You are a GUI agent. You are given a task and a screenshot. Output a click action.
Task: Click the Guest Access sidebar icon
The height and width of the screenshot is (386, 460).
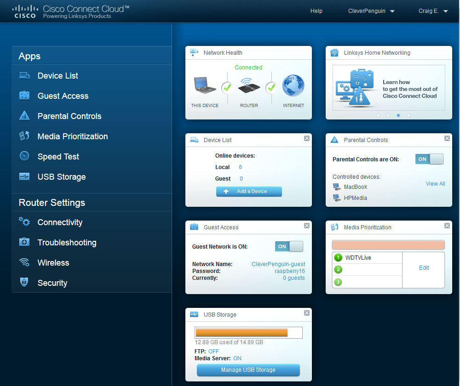24,96
